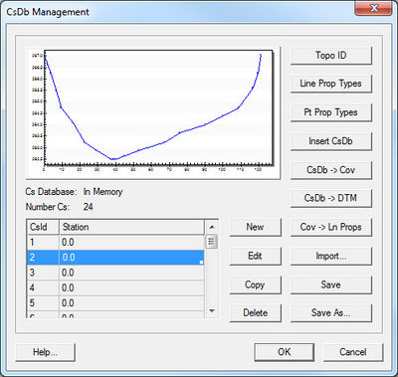Save the cross section database
This screenshot has width=398, height=377.
tap(331, 284)
